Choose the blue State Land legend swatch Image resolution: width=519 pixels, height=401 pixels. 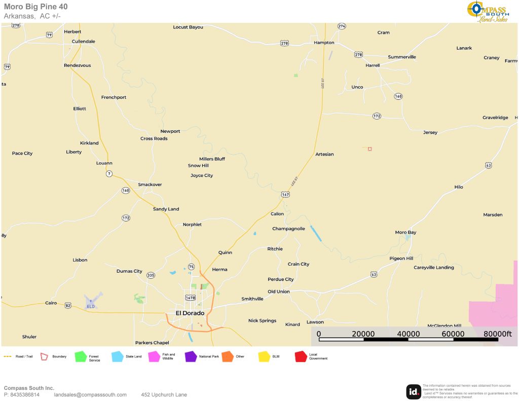[118, 357]
